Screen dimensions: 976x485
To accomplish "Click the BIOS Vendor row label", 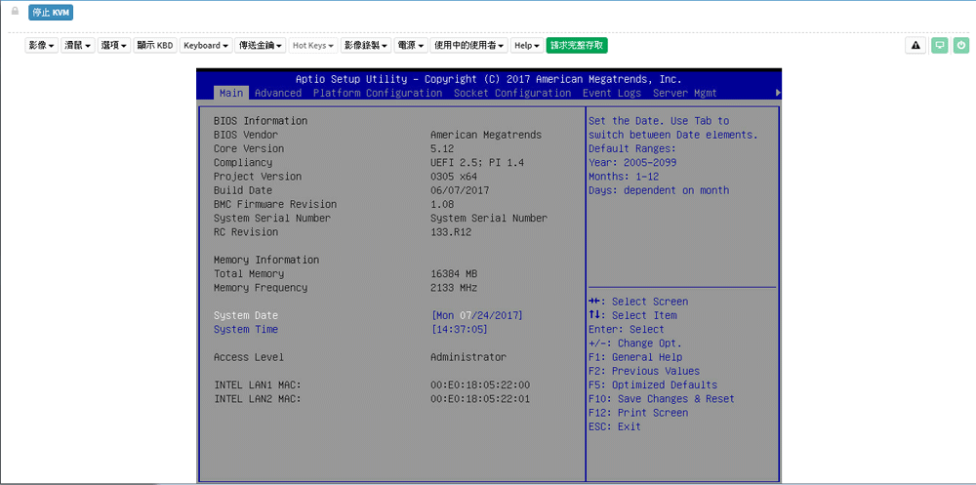I will pos(246,135).
